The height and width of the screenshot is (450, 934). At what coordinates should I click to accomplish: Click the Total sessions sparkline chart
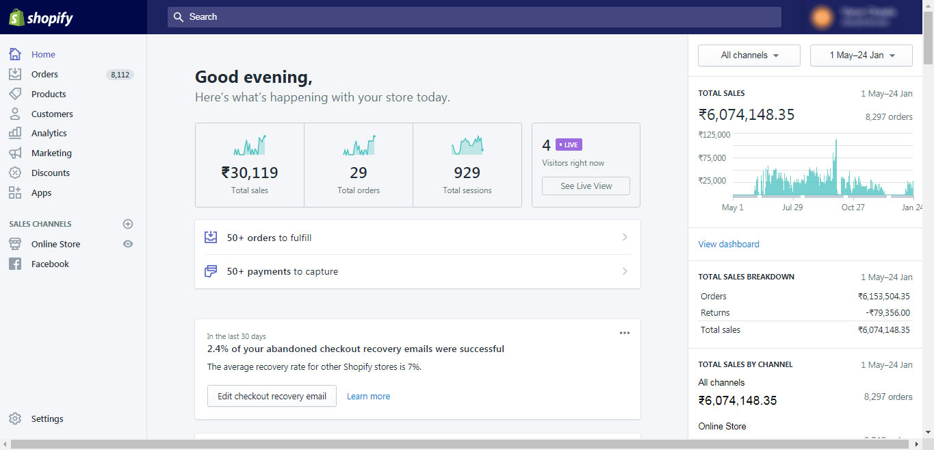point(467,145)
